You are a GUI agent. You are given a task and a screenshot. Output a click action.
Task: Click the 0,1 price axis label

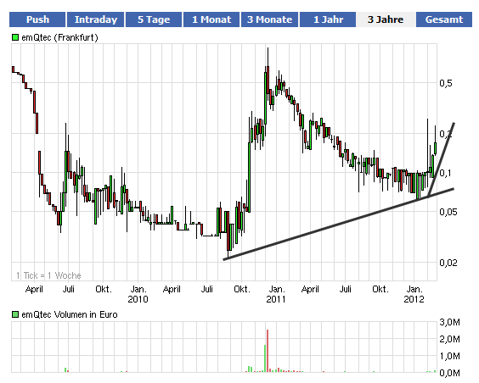pos(446,173)
